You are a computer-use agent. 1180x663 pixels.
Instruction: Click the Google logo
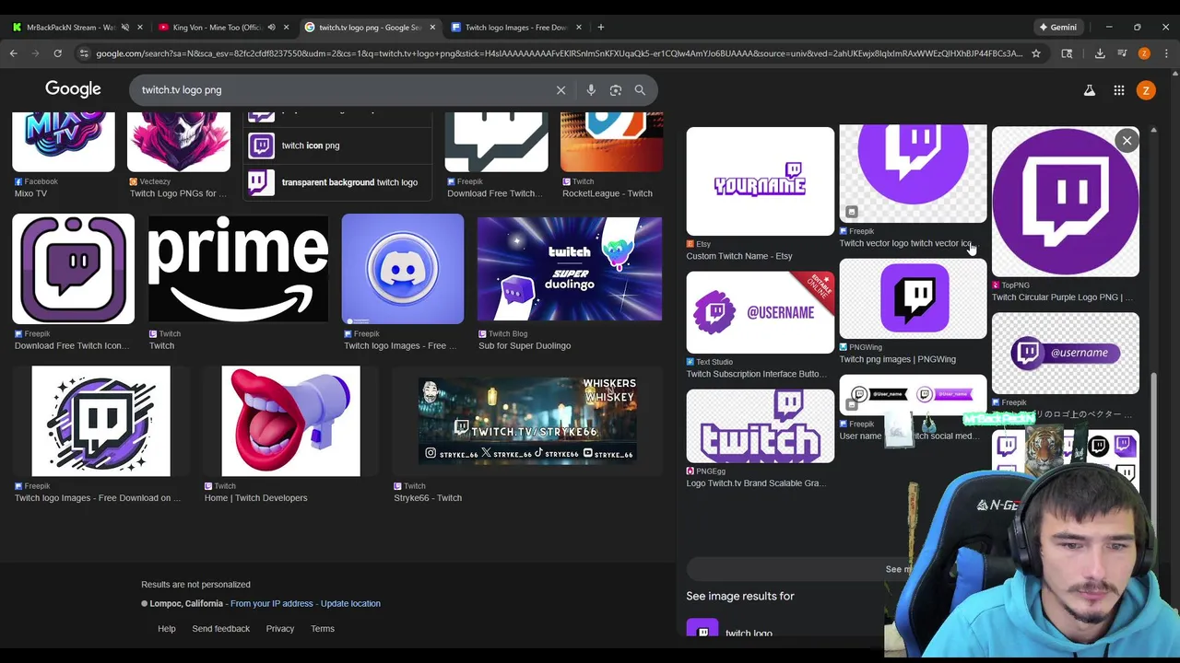(x=73, y=89)
